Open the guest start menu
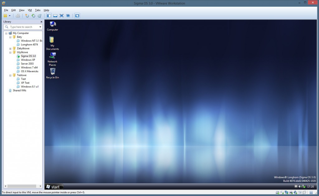This screenshot has width=319, height=196. (x=54, y=187)
